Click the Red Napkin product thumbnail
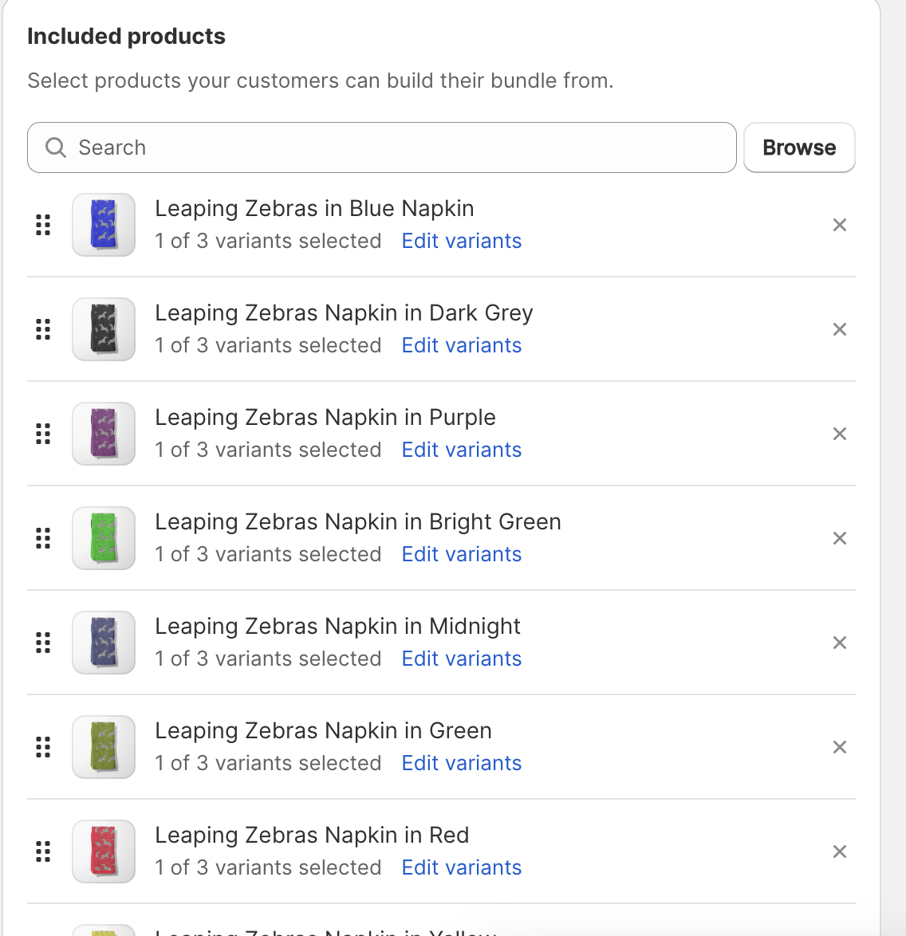This screenshot has height=936, width=906. [104, 851]
